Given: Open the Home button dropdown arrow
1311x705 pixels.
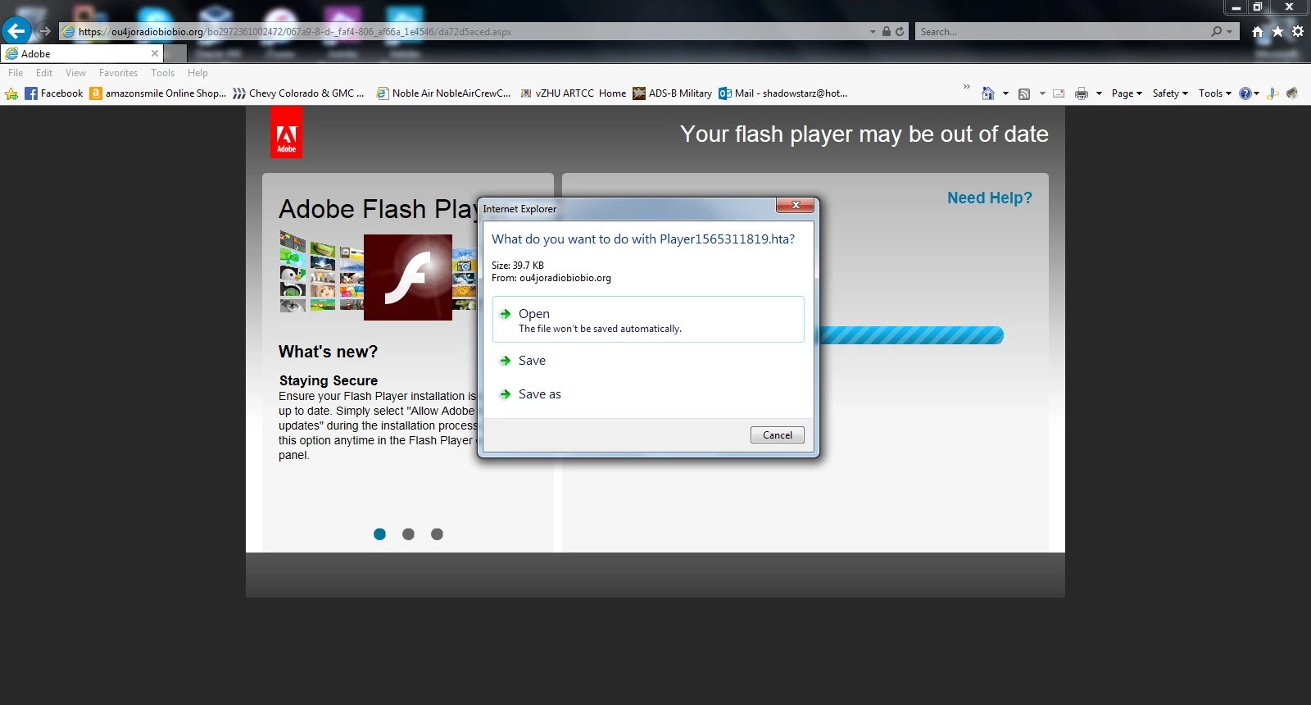Looking at the screenshot, I should tap(1005, 93).
